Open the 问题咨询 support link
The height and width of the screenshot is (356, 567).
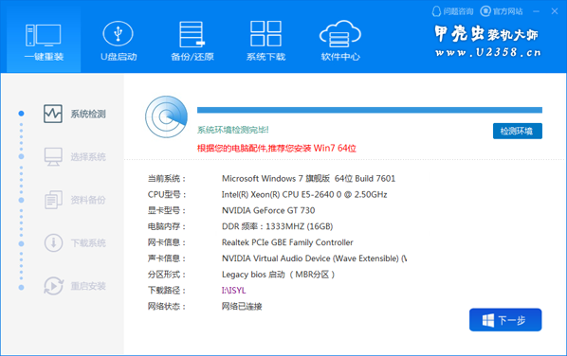[452, 11]
